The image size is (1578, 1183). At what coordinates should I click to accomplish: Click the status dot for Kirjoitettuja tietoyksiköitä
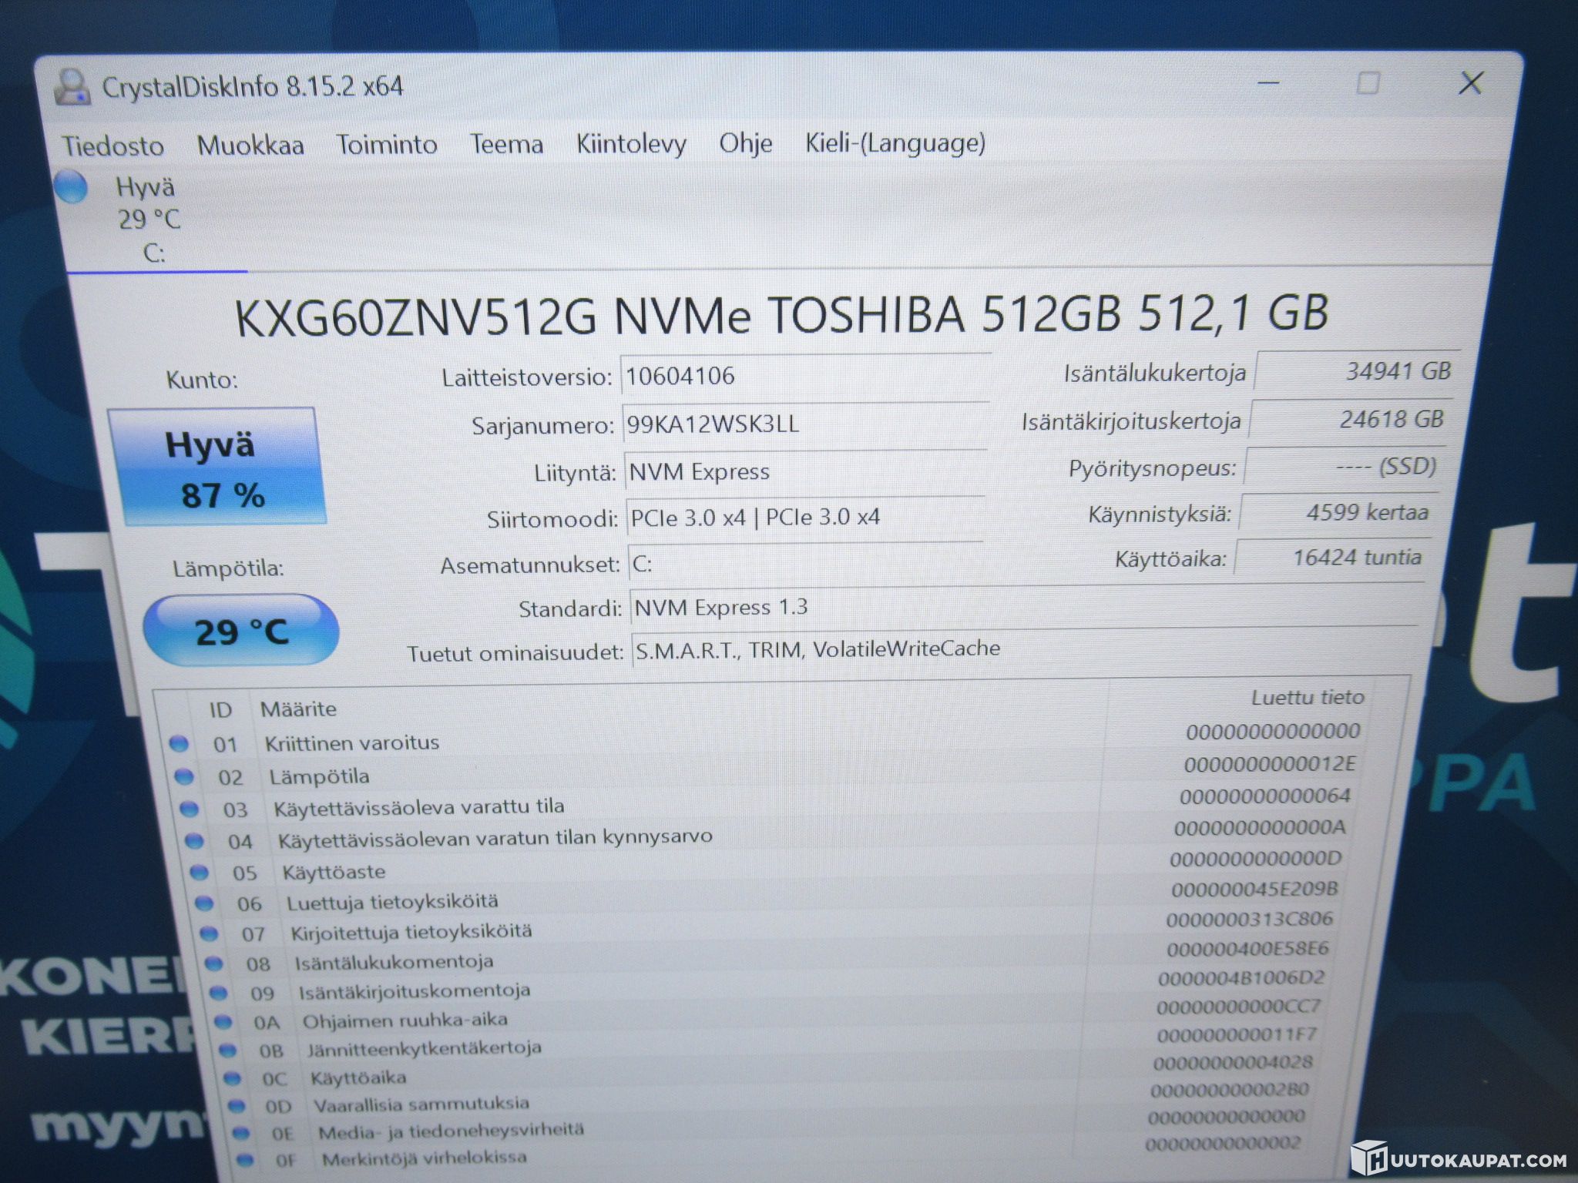coord(209,933)
